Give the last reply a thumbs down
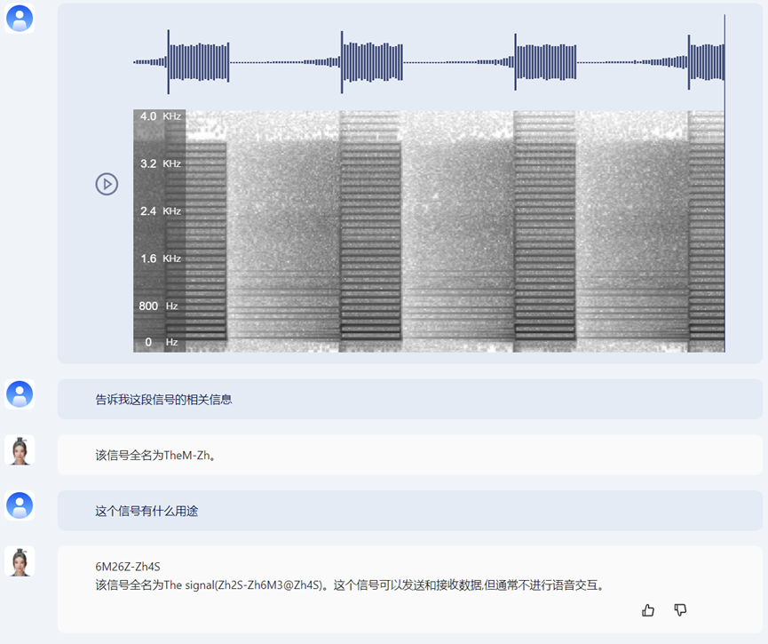768x644 pixels. click(680, 610)
